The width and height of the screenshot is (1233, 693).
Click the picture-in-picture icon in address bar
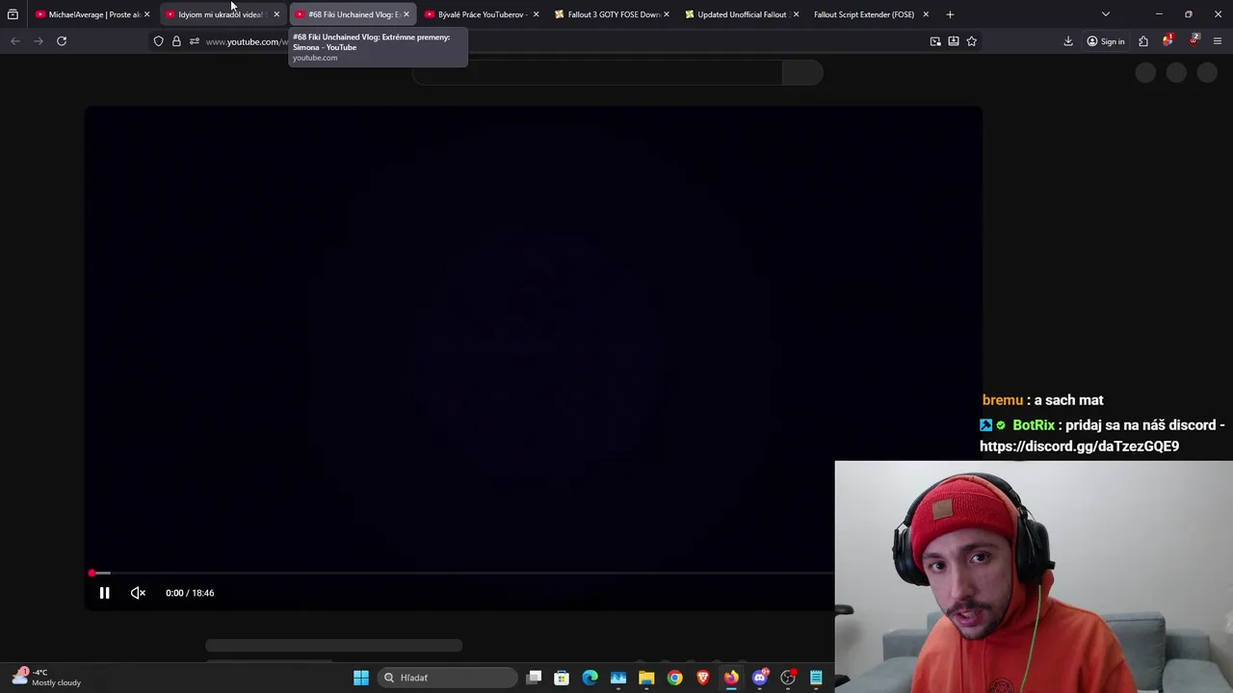(x=935, y=41)
